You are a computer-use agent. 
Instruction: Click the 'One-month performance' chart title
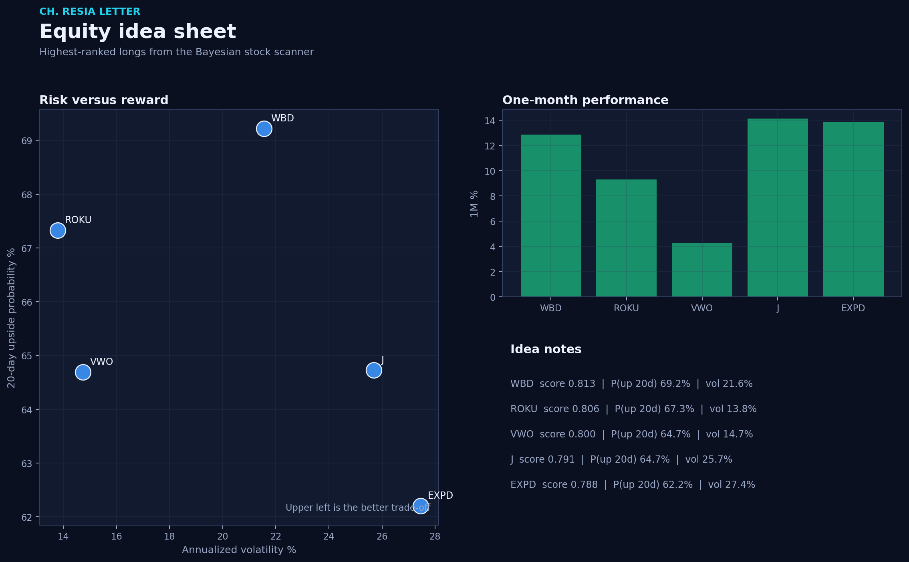(x=585, y=100)
